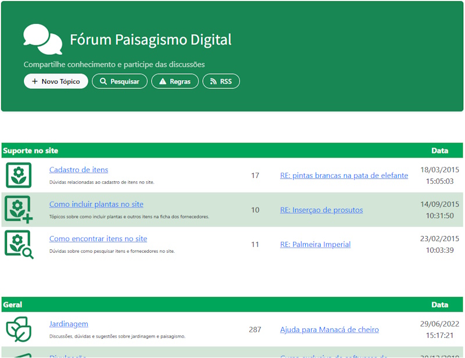The width and height of the screenshot is (465, 358).
Task: Click the forum chat bubbles logo
Action: [x=42, y=39]
